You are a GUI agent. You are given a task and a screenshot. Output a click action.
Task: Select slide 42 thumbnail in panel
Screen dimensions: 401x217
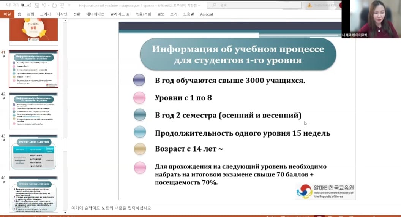click(x=33, y=111)
